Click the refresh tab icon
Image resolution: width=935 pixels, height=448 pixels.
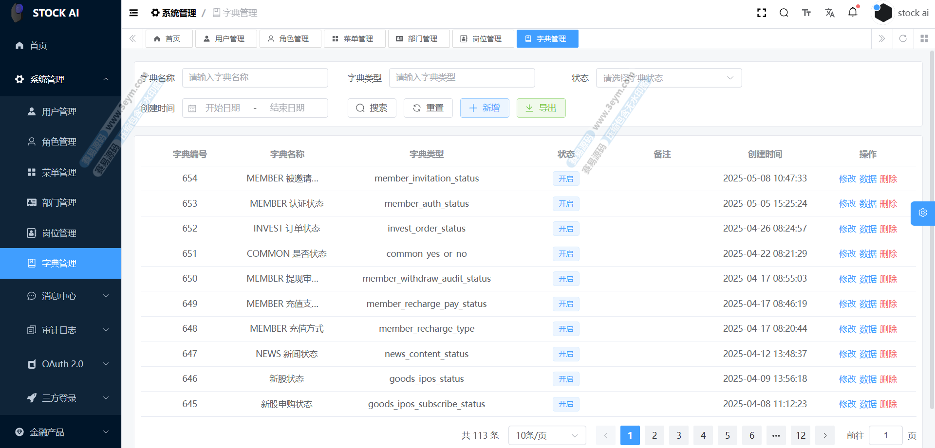pos(903,38)
